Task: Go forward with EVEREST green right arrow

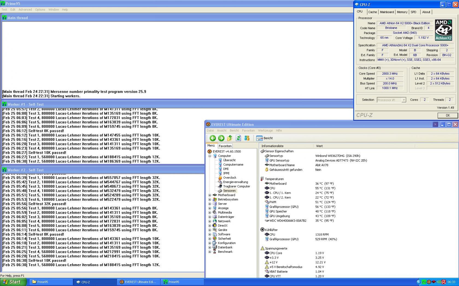Action: click(221, 138)
